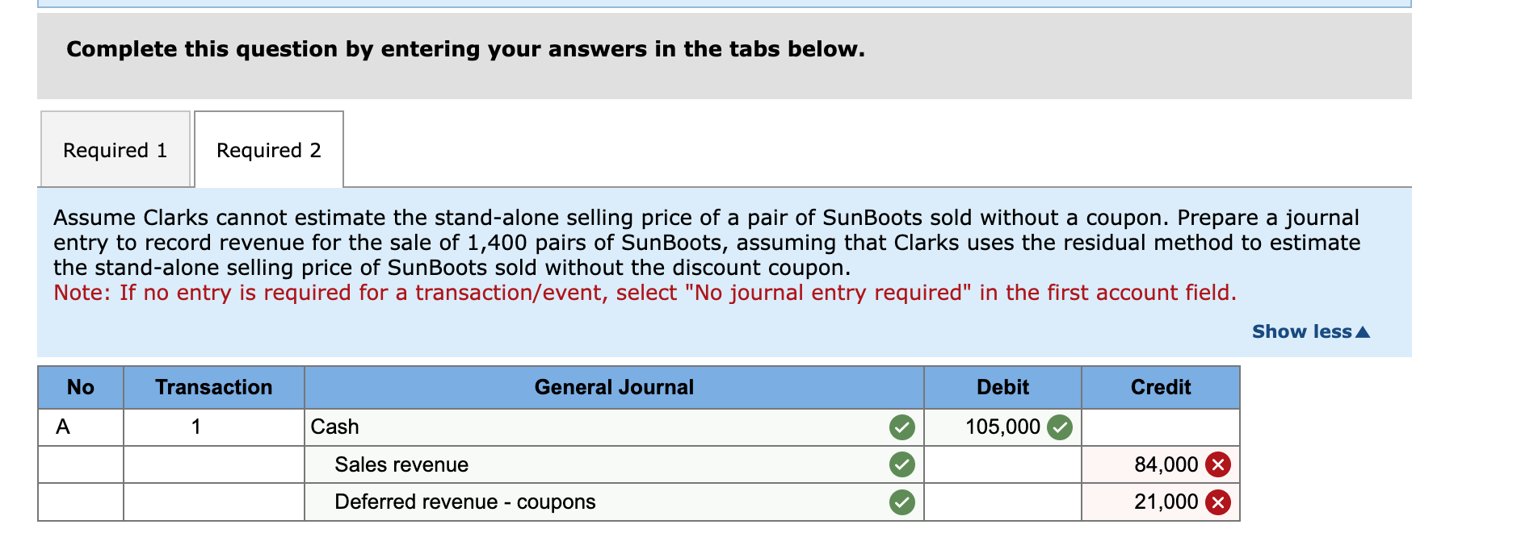Click the red X next to 21,000
The height and width of the screenshot is (537, 1517).
pyautogui.click(x=1217, y=501)
